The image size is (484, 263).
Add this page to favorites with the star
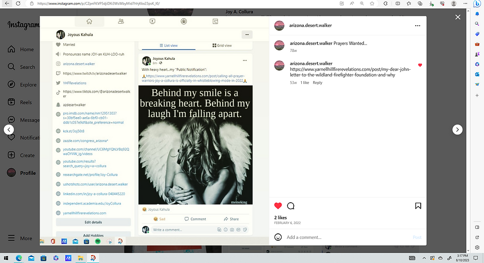(x=372, y=3)
